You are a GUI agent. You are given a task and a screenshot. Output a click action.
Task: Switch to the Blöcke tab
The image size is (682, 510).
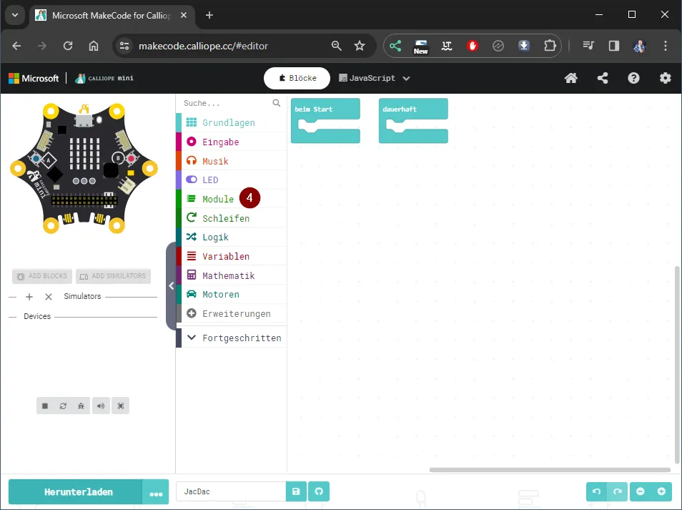pyautogui.click(x=297, y=78)
